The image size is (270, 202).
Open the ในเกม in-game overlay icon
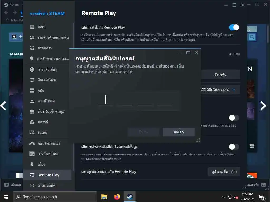coord(32,133)
